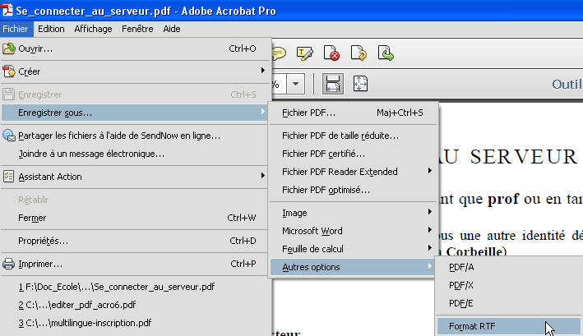Click the extract page icon with green arrow
The width and height of the screenshot is (583, 336).
[386, 53]
